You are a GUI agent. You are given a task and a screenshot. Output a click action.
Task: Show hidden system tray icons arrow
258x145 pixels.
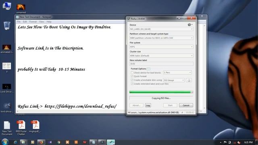point(221,142)
